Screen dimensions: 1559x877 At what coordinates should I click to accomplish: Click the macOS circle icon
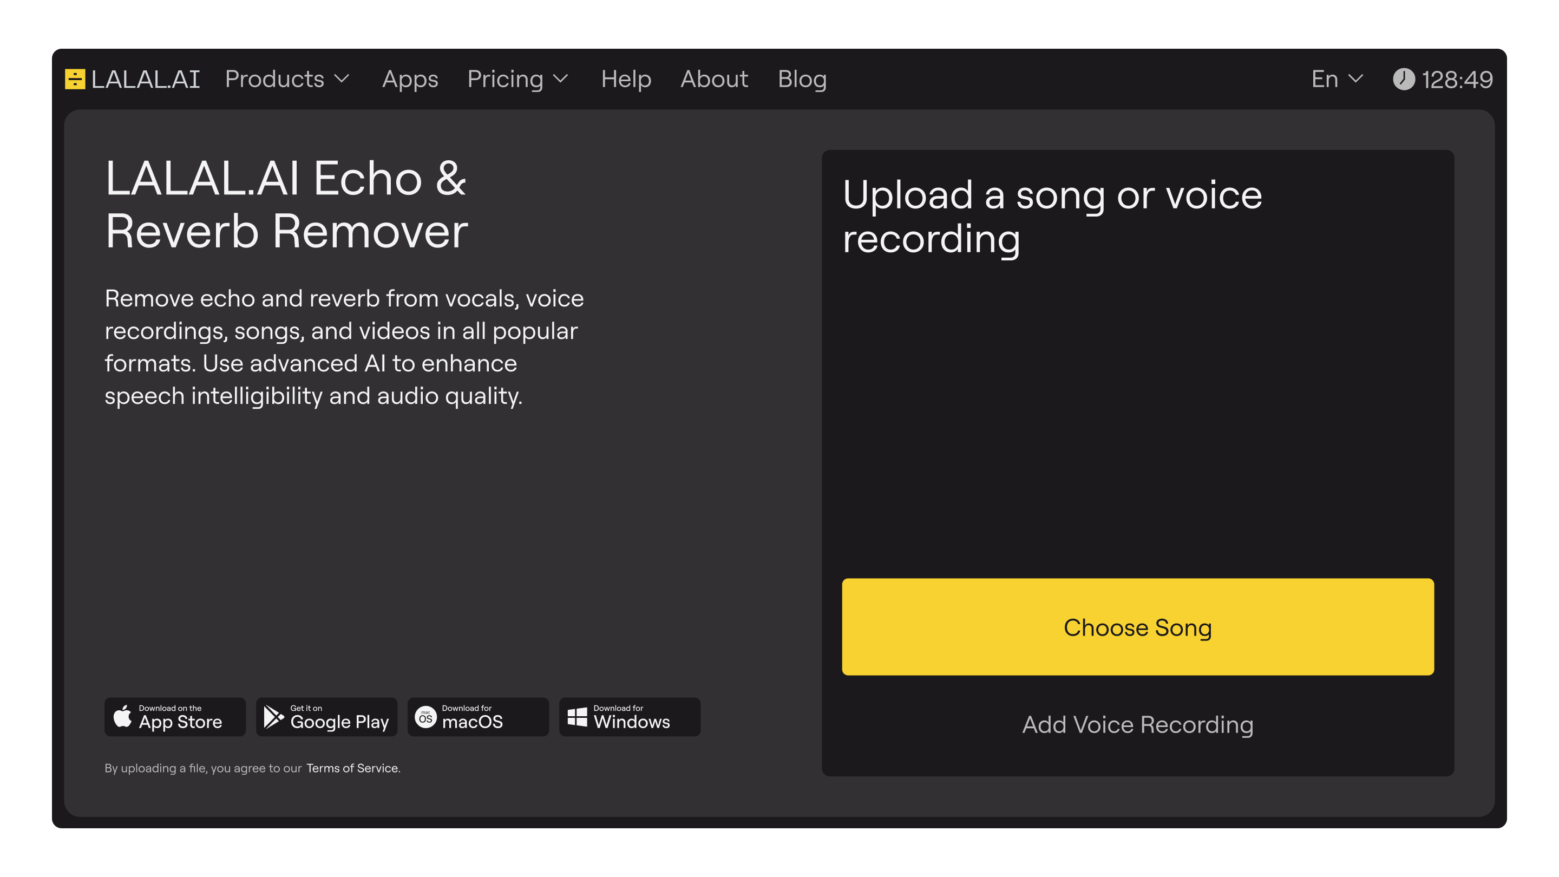pos(425,717)
